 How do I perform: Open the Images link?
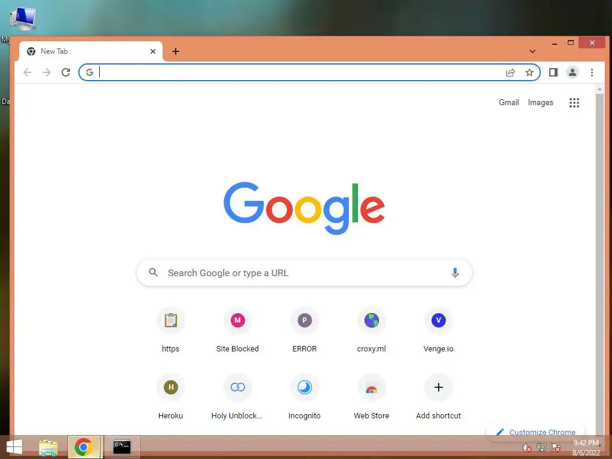pos(540,102)
